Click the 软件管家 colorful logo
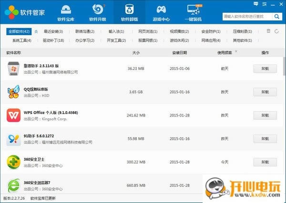Screen dimensions: 286x203 click(11, 12)
